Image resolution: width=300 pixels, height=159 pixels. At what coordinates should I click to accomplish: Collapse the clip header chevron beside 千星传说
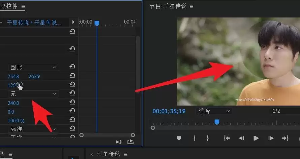point(1,23)
